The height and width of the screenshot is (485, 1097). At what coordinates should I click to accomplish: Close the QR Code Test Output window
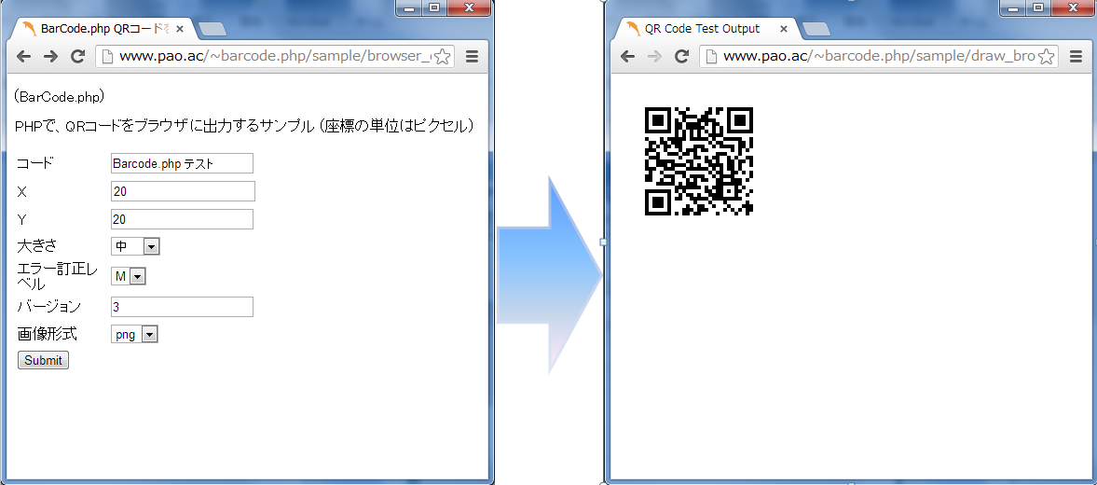pos(1073,7)
